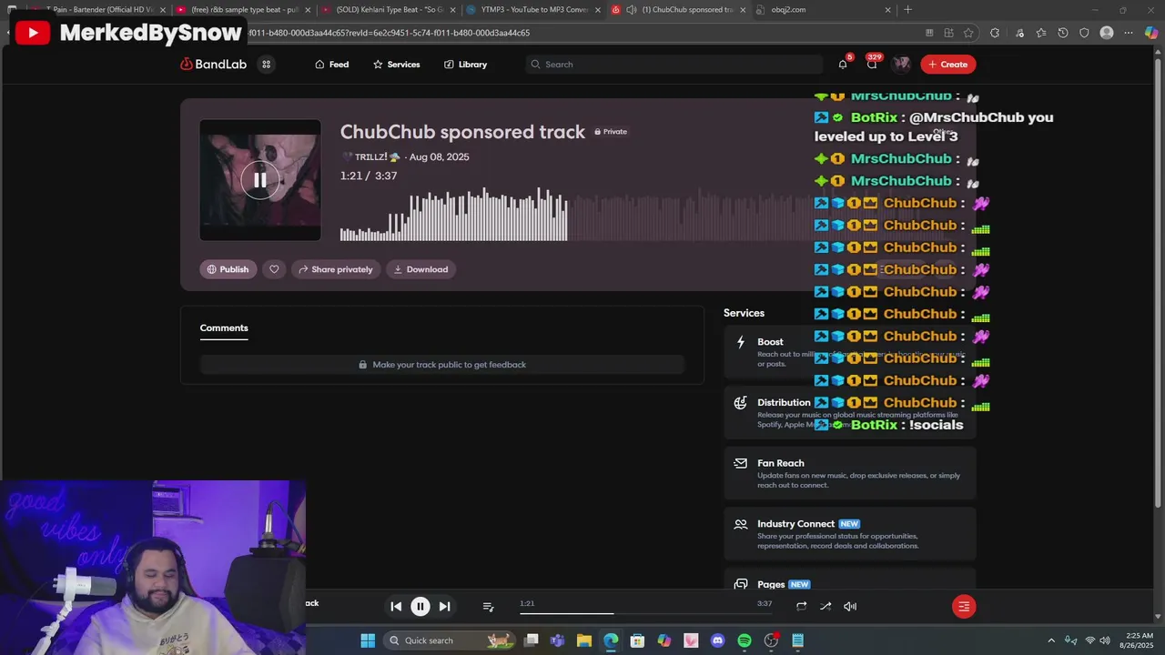Open the Services menu
Viewport: 1165px width, 655px height.
[396, 65]
